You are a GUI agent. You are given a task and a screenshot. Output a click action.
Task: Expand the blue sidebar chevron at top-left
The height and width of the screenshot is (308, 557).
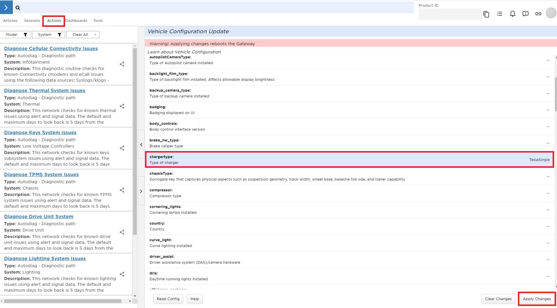pos(6,7)
